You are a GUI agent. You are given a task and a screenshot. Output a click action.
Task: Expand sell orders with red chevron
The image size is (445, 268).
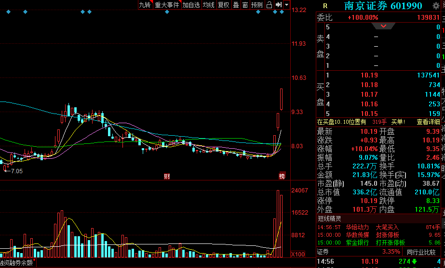383,26
